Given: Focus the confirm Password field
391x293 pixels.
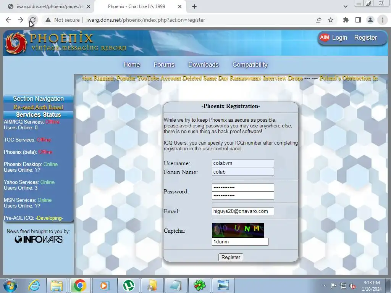Looking at the screenshot, I should pos(243,195).
